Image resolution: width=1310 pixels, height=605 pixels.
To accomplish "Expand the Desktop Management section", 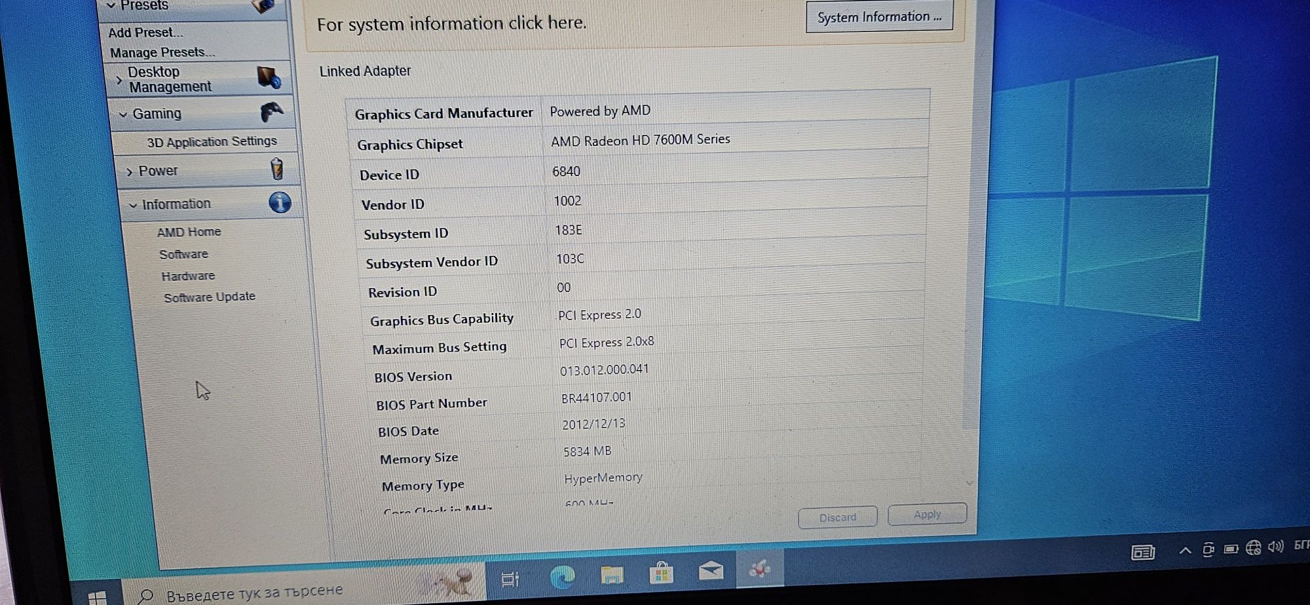I will 119,79.
